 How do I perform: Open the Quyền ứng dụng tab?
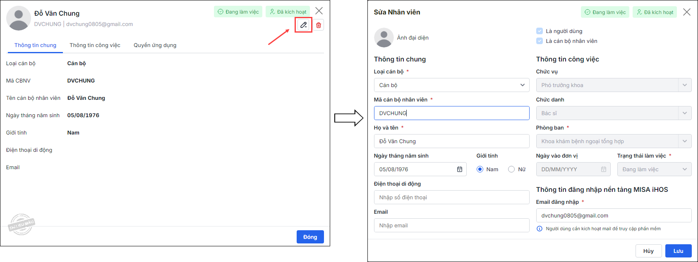[155, 45]
